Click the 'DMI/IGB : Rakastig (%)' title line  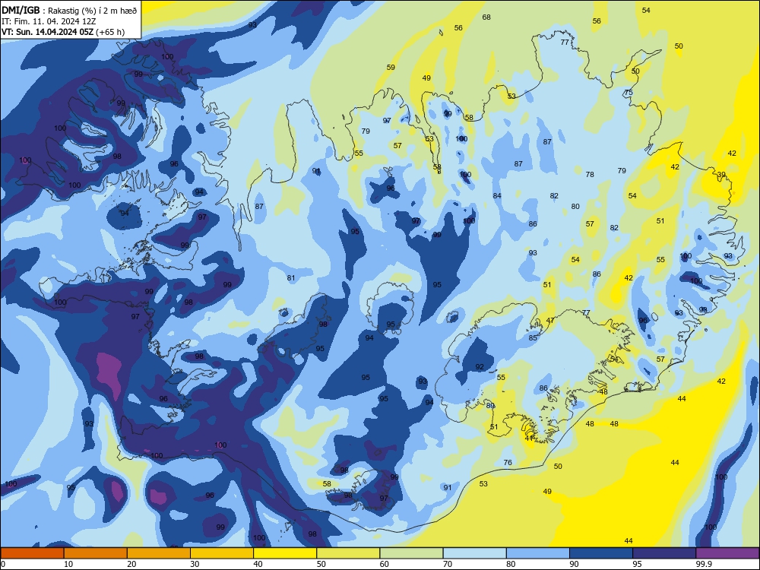pyautogui.click(x=70, y=11)
